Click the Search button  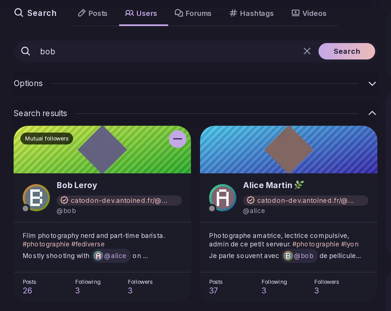pyautogui.click(x=347, y=51)
